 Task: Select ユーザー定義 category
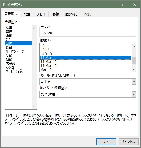[19, 71]
